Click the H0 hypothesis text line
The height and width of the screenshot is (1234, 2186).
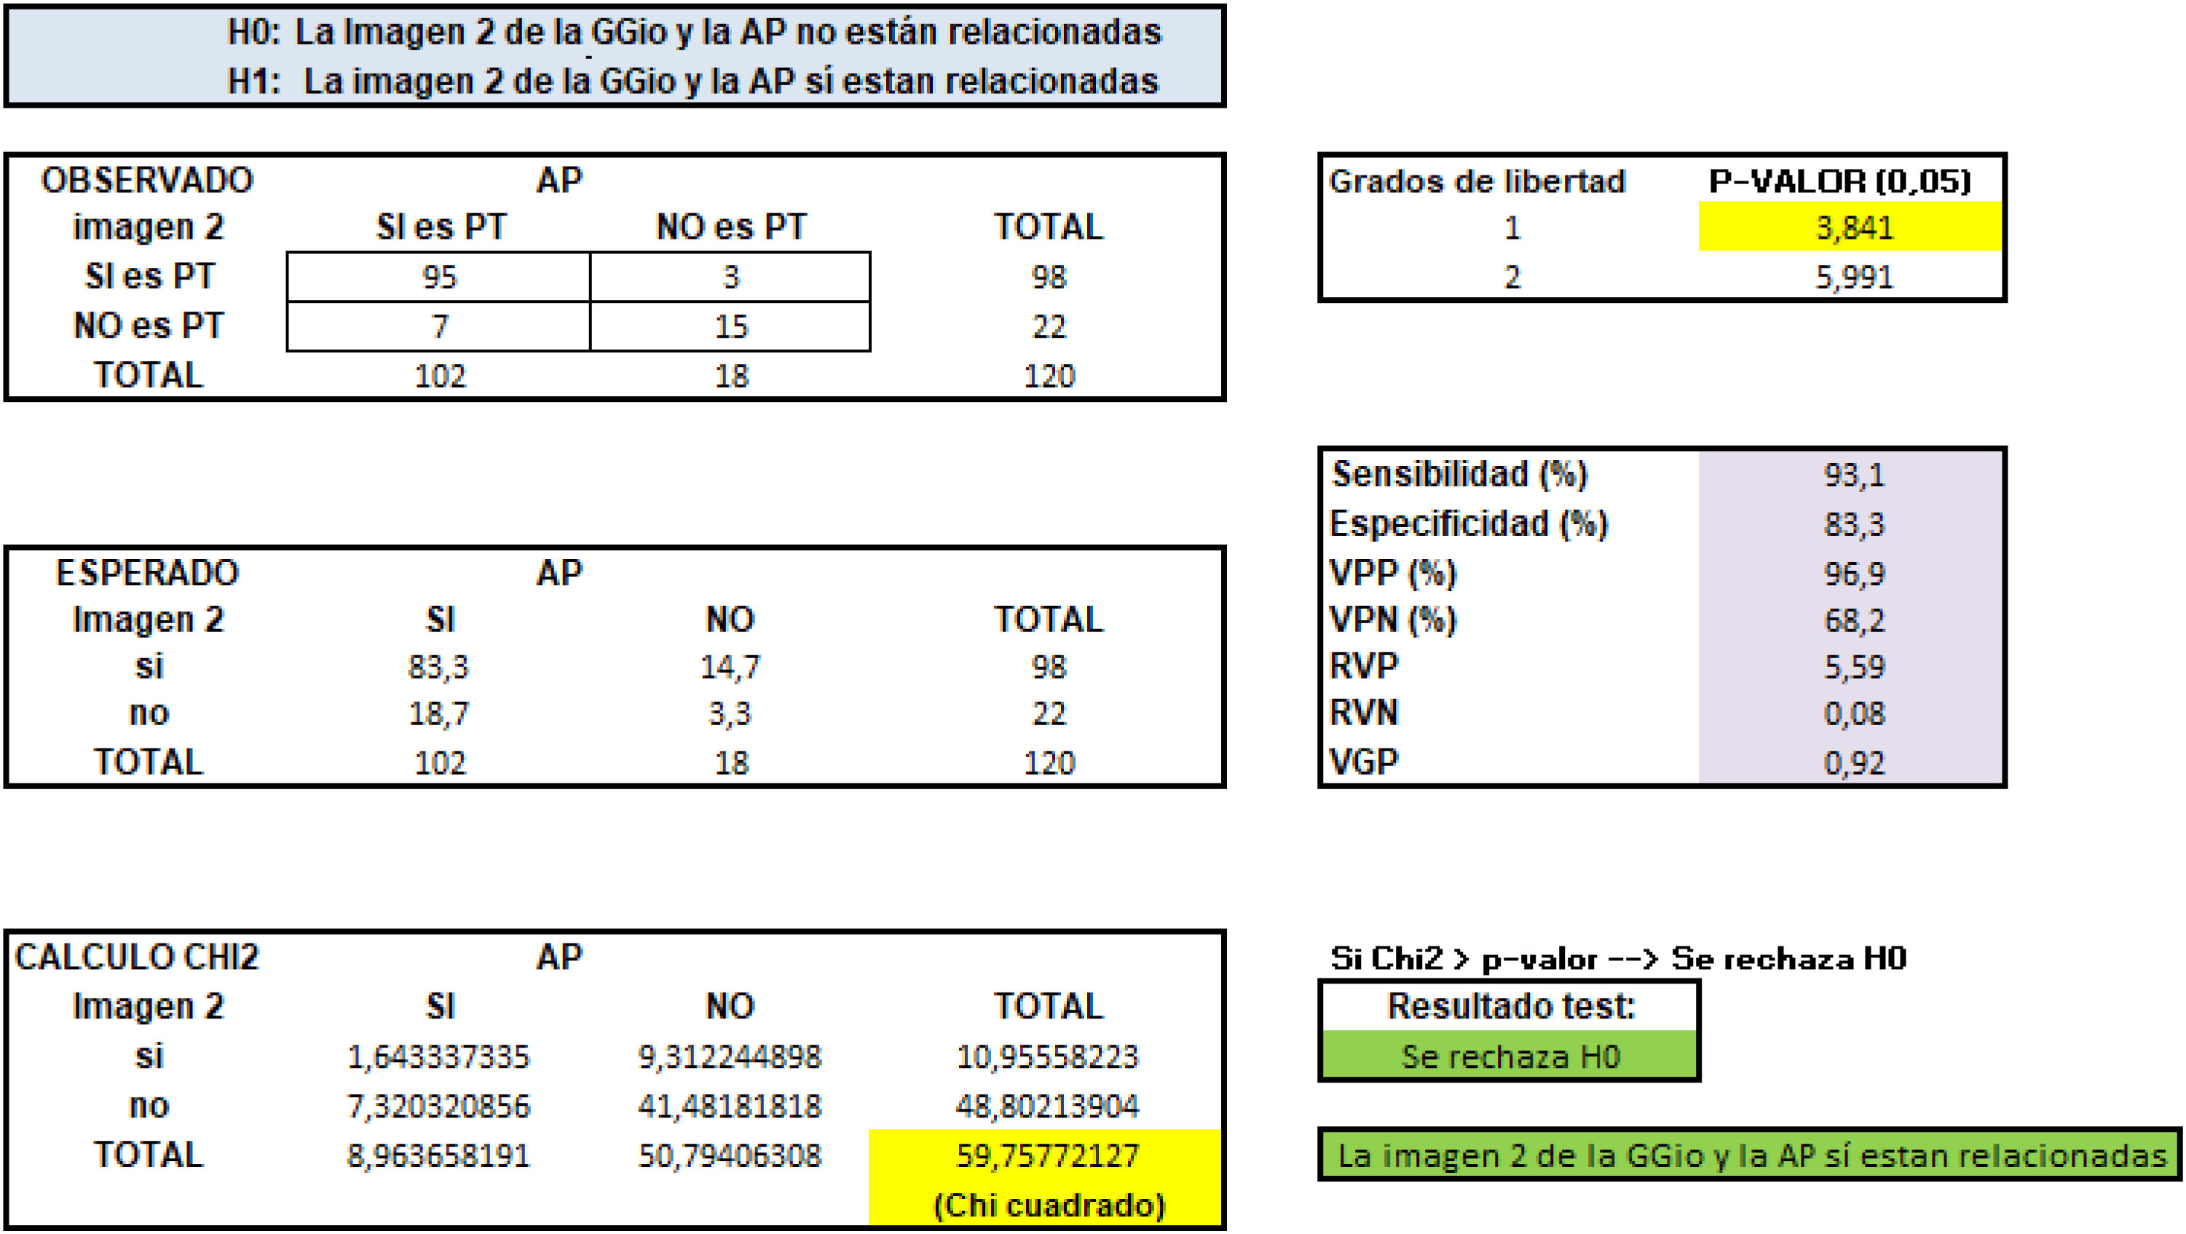[694, 32]
